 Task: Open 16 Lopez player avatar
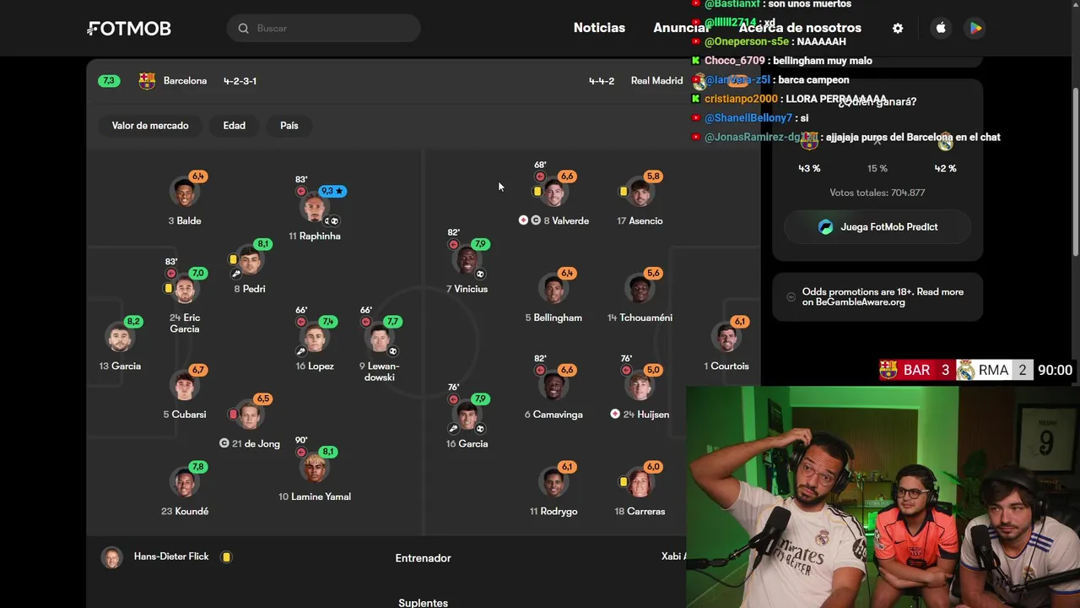[314, 338]
